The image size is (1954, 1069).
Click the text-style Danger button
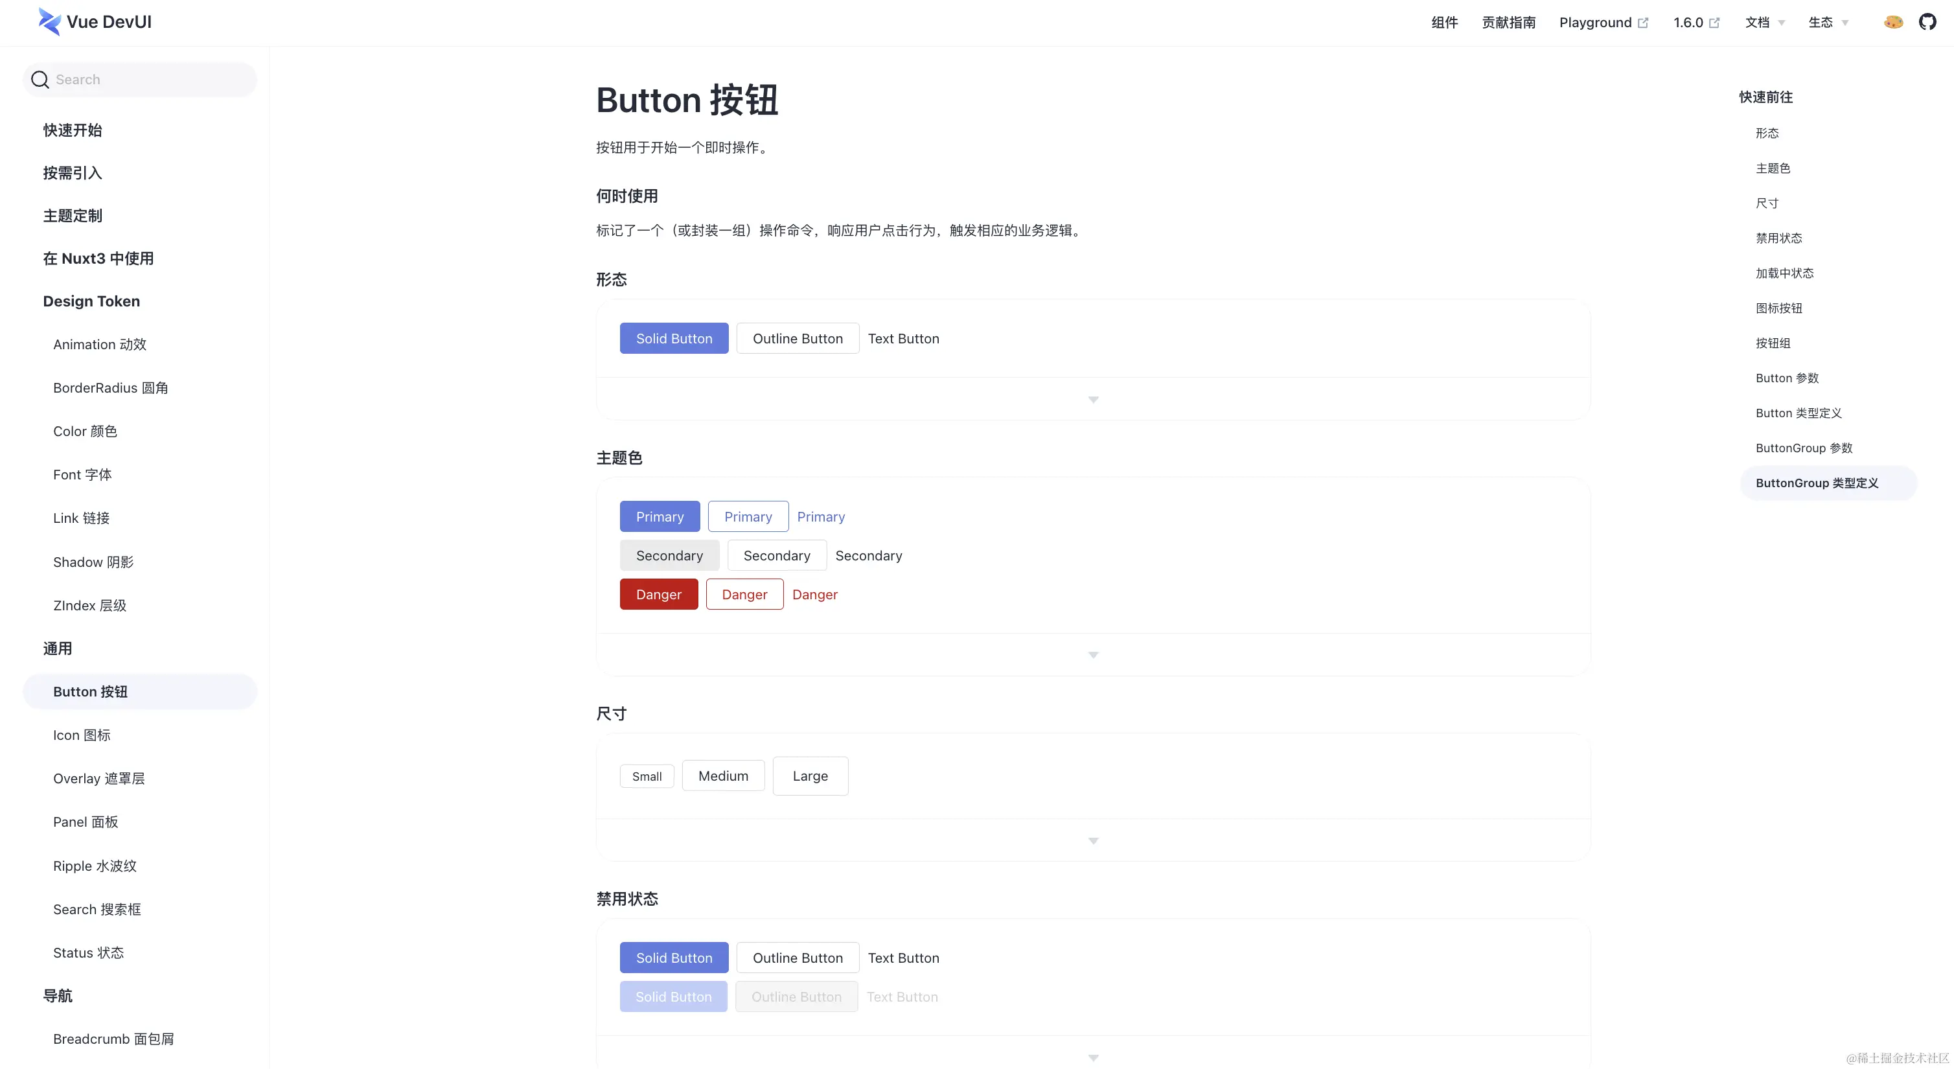pos(814,594)
